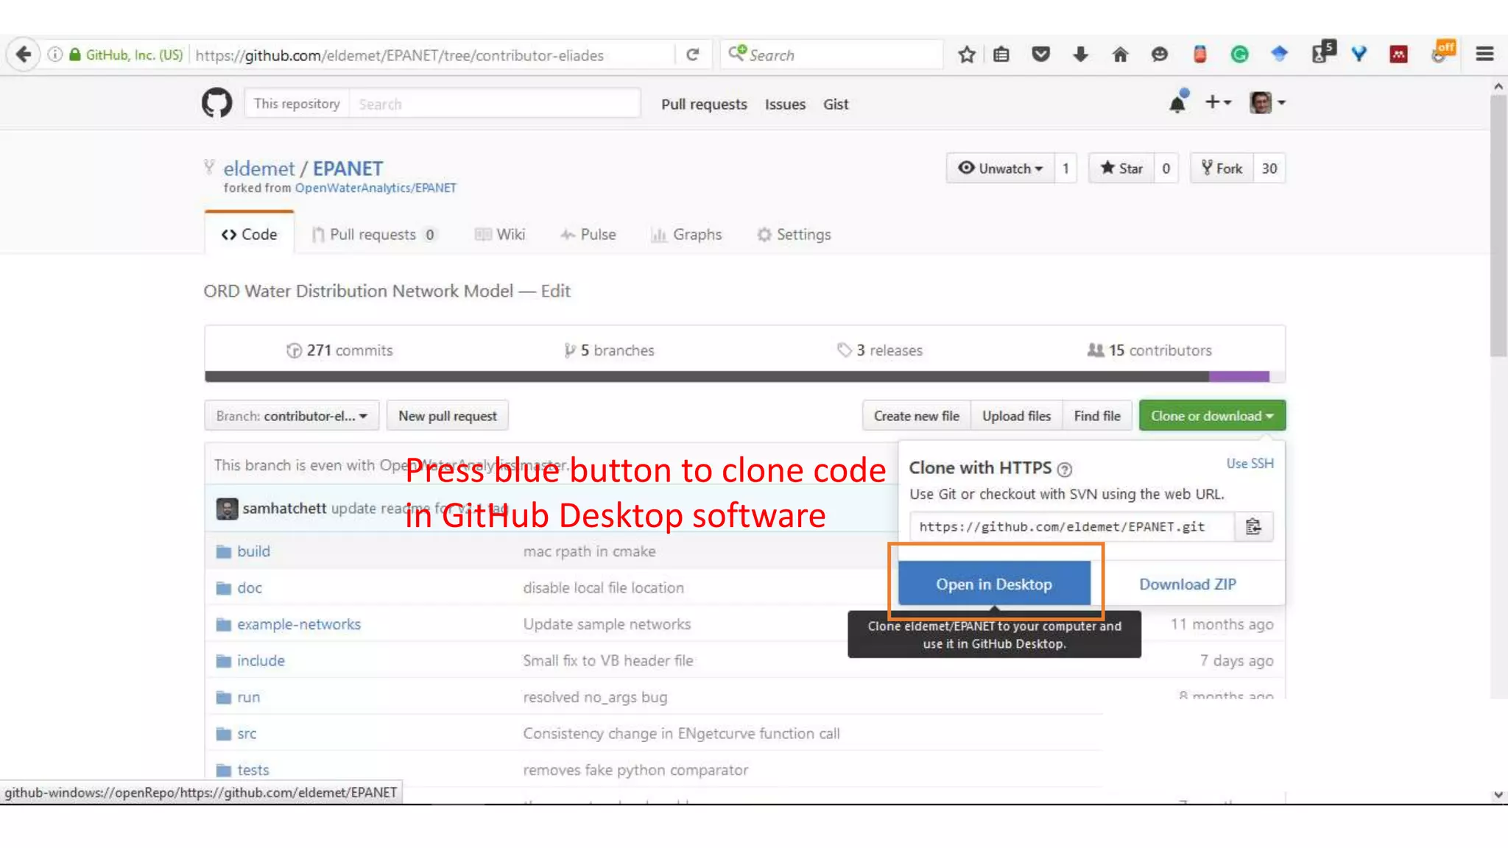
Task: Open Issues in the top navigation
Action: point(785,104)
